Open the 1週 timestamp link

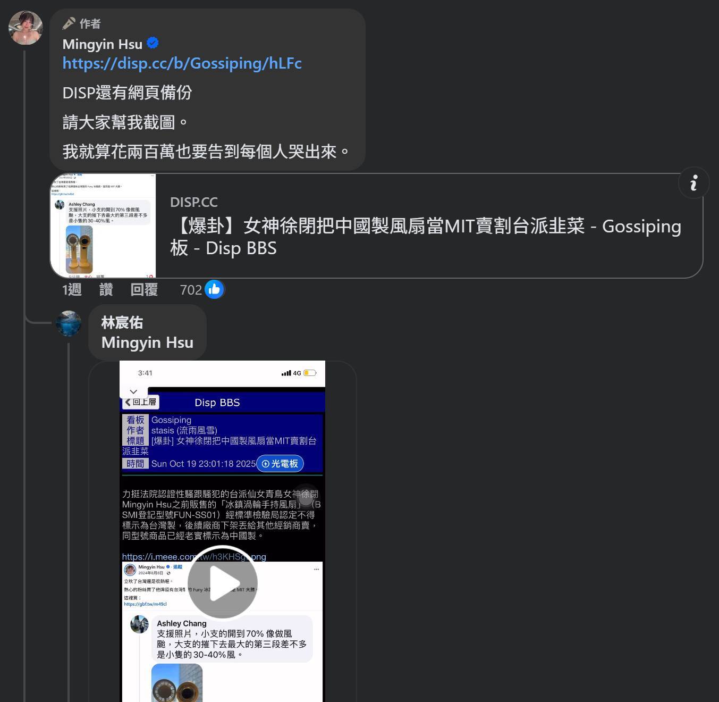(72, 289)
